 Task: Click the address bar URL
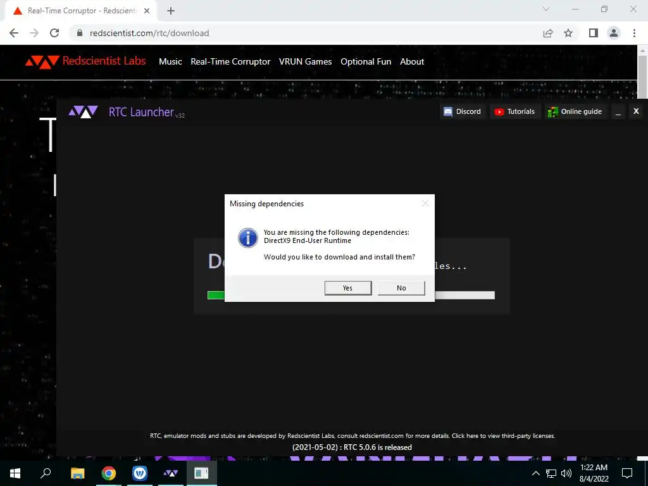click(x=149, y=33)
